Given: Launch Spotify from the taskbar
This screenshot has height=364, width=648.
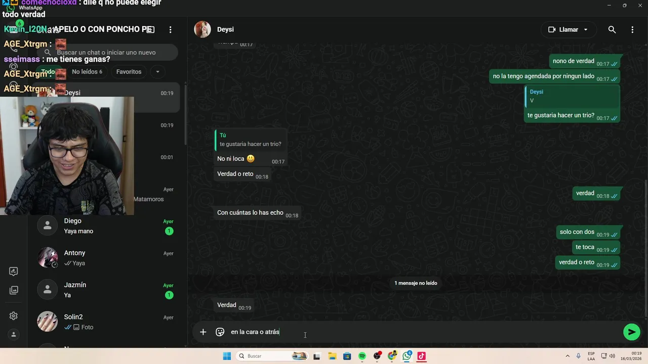Looking at the screenshot, I should (362, 356).
